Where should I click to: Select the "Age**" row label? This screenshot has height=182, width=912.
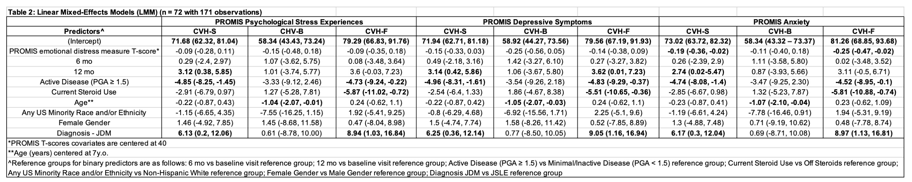(84, 103)
